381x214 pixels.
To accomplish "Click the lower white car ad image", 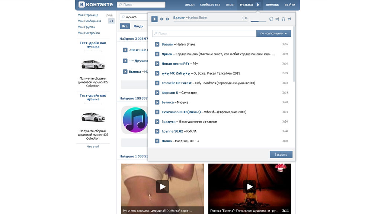I will tap(93, 117).
